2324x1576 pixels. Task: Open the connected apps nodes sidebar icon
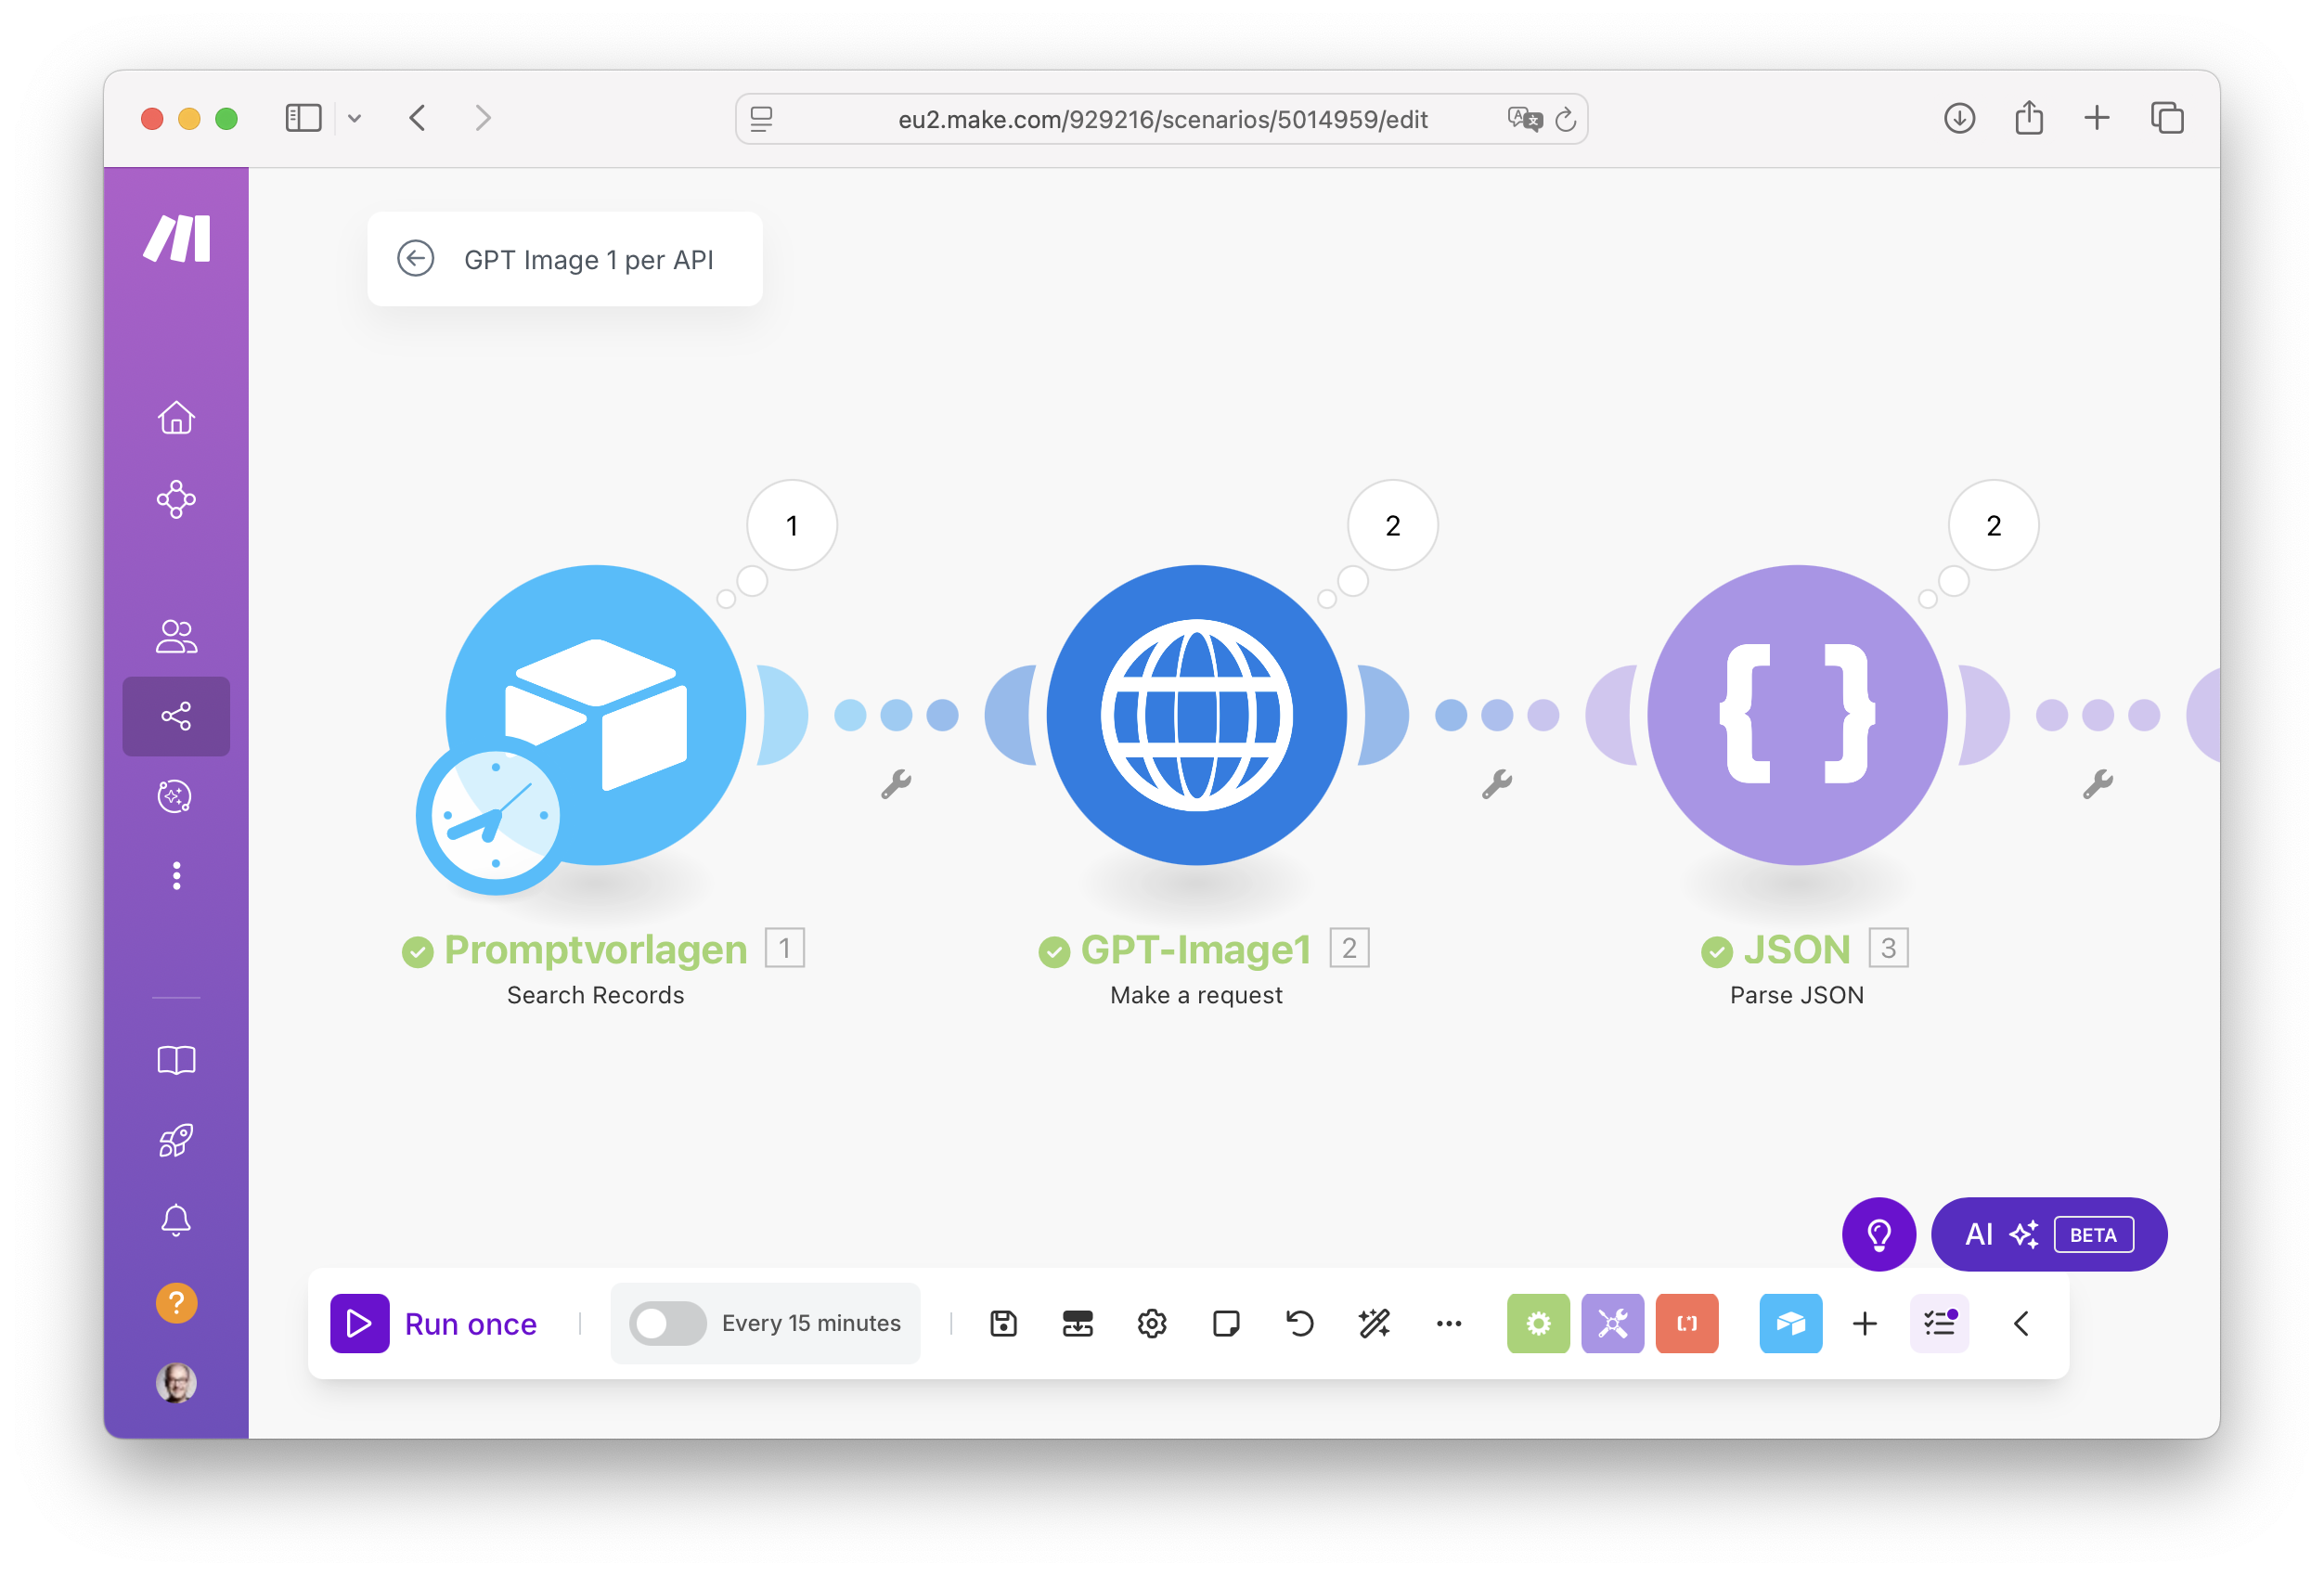tap(176, 499)
